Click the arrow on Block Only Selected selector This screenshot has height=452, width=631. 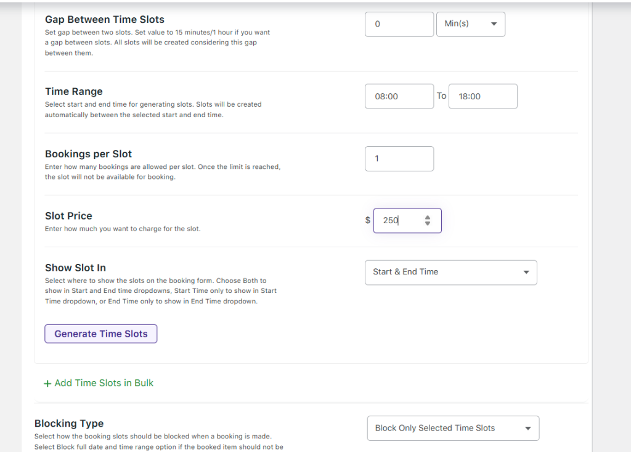click(527, 429)
